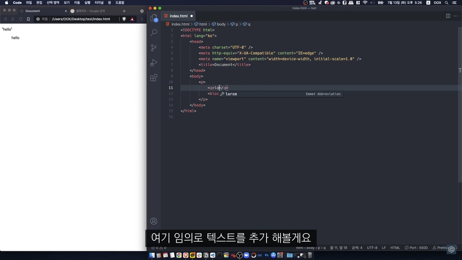Open input source A in menu bar
This screenshot has height=260, width=462.
coord(428,3)
